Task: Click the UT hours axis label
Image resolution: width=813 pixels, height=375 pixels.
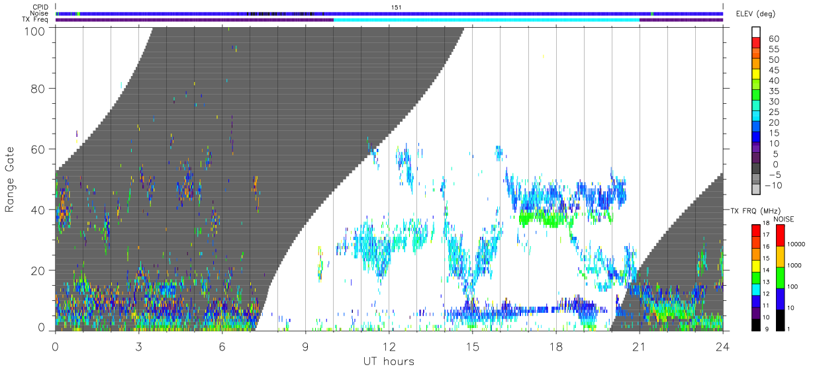Action: 389,361
